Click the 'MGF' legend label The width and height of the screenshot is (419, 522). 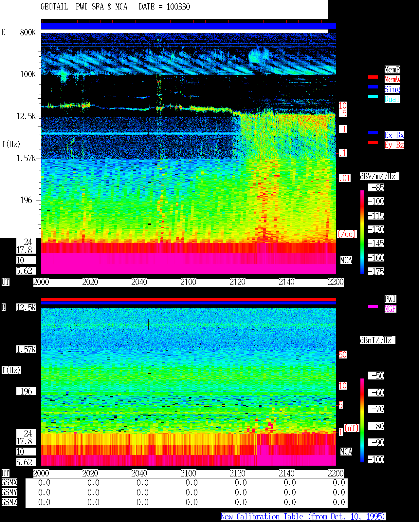point(390,309)
